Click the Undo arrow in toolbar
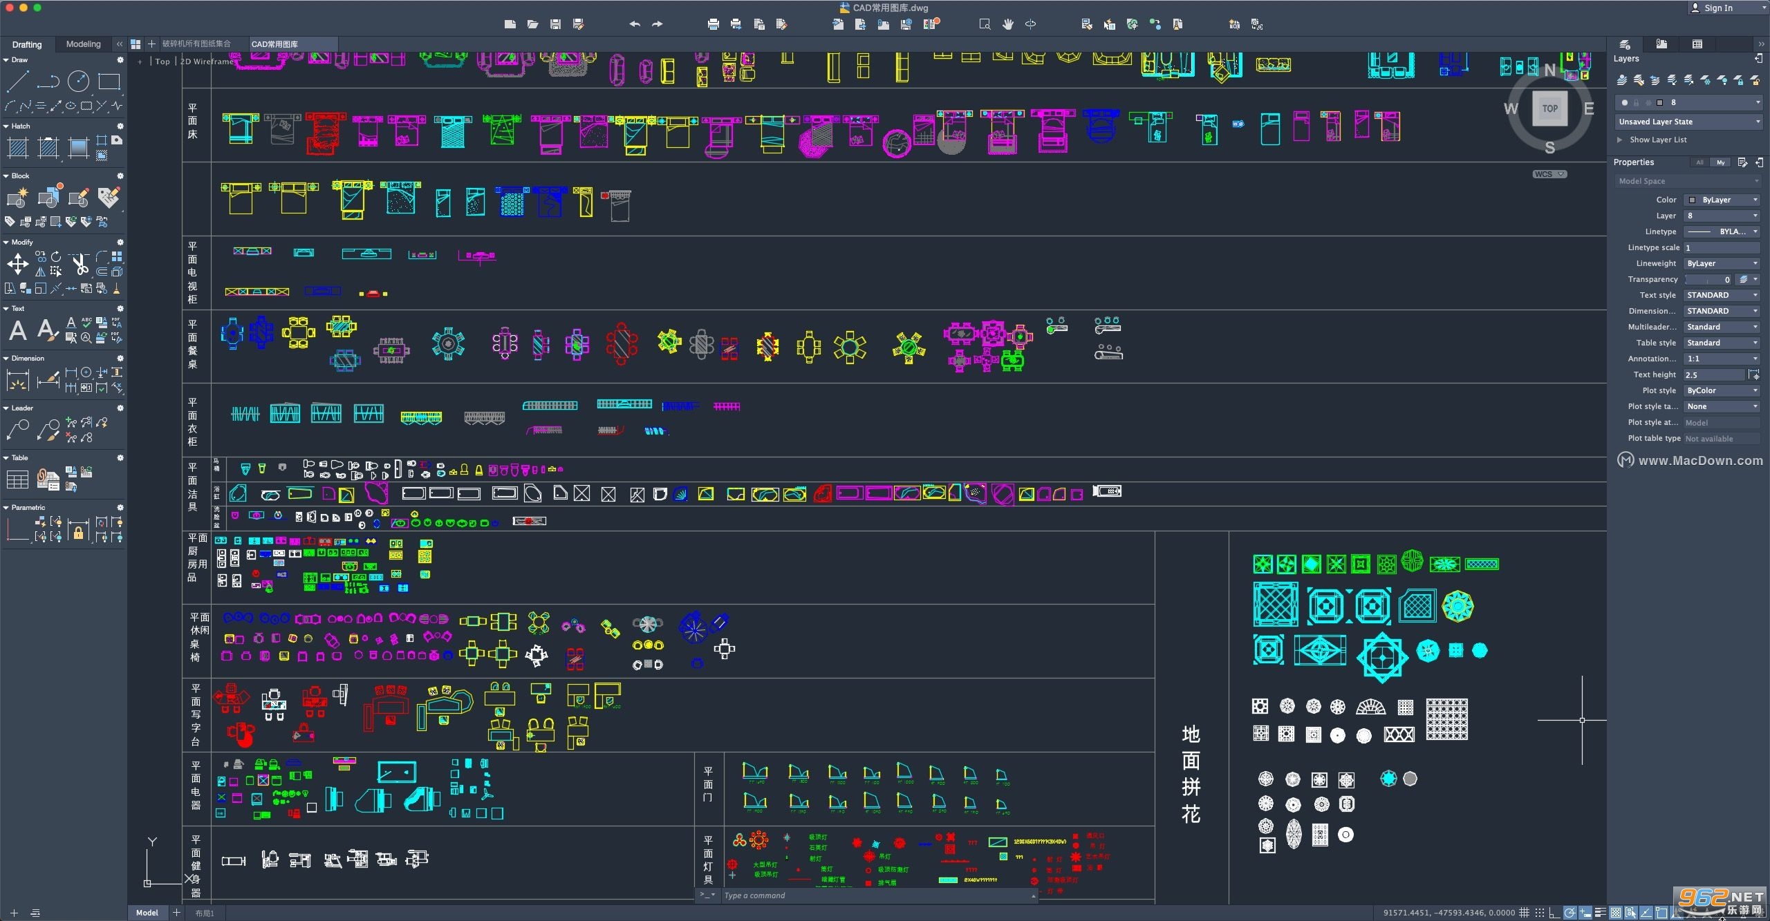 [635, 24]
